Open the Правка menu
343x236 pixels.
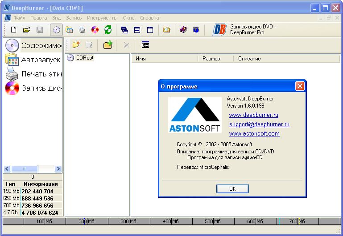[39, 18]
